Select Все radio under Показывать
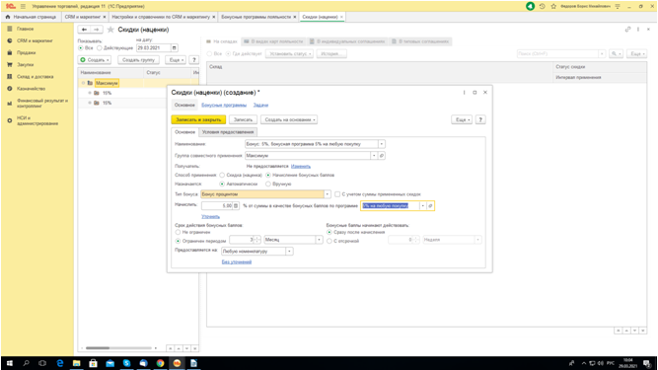Viewport: 658px width, 370px height. click(81, 48)
